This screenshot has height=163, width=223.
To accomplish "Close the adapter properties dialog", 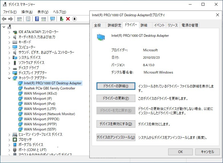I will click(218, 15).
